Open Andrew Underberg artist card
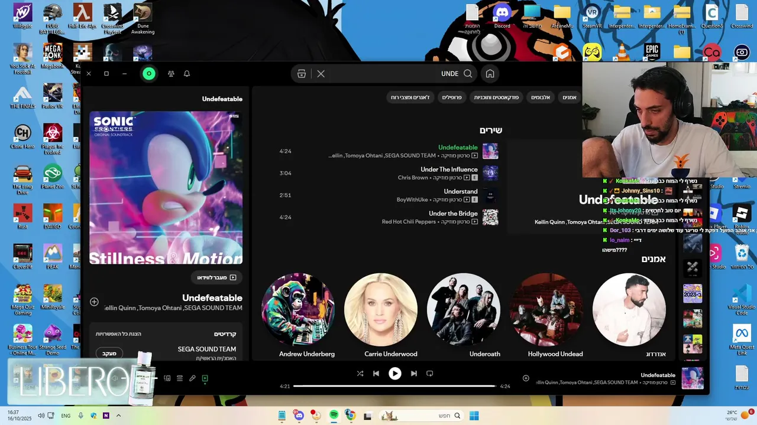The width and height of the screenshot is (757, 425). (x=298, y=315)
